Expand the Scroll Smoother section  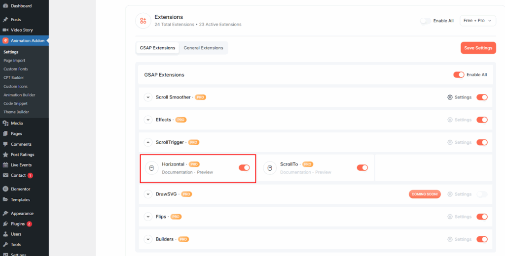coord(147,97)
